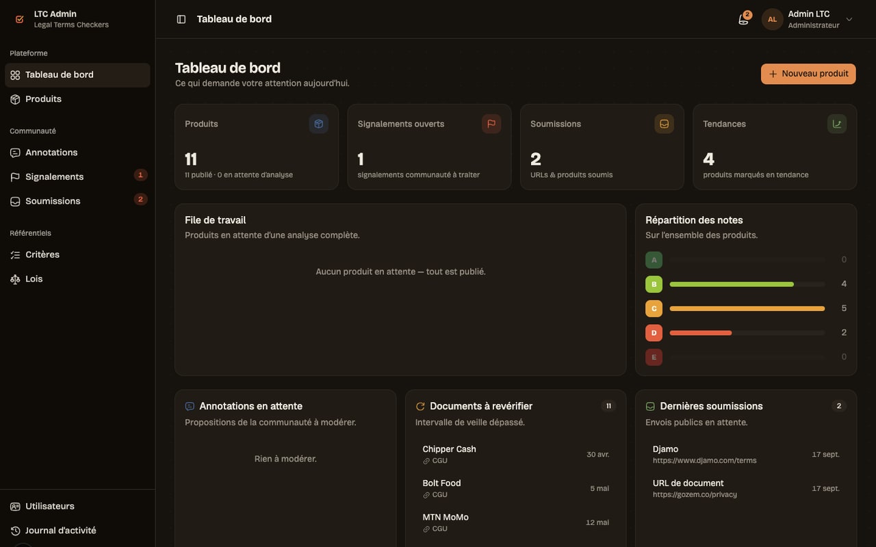
Task: Click "signalements communauté à traiter" text
Action: pyautogui.click(x=419, y=175)
